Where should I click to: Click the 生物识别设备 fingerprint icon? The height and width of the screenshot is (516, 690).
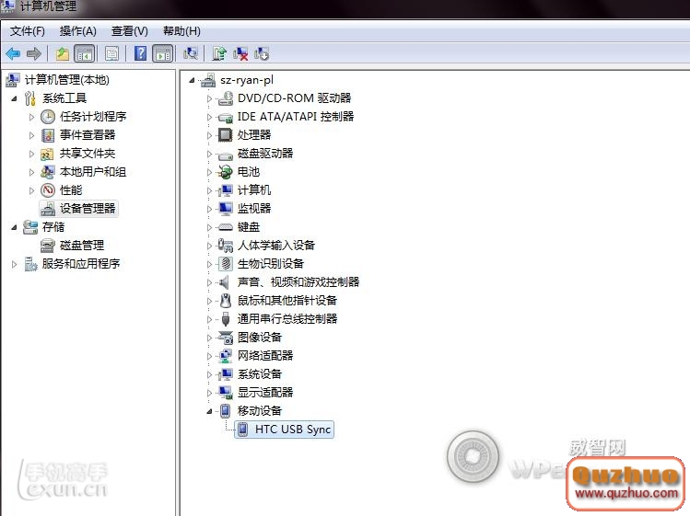point(226,264)
